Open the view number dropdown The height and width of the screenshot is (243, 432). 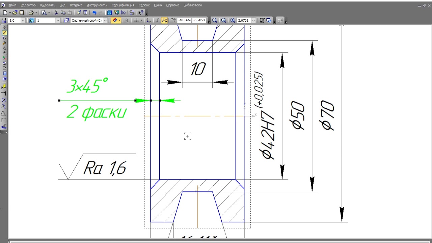pos(58,20)
